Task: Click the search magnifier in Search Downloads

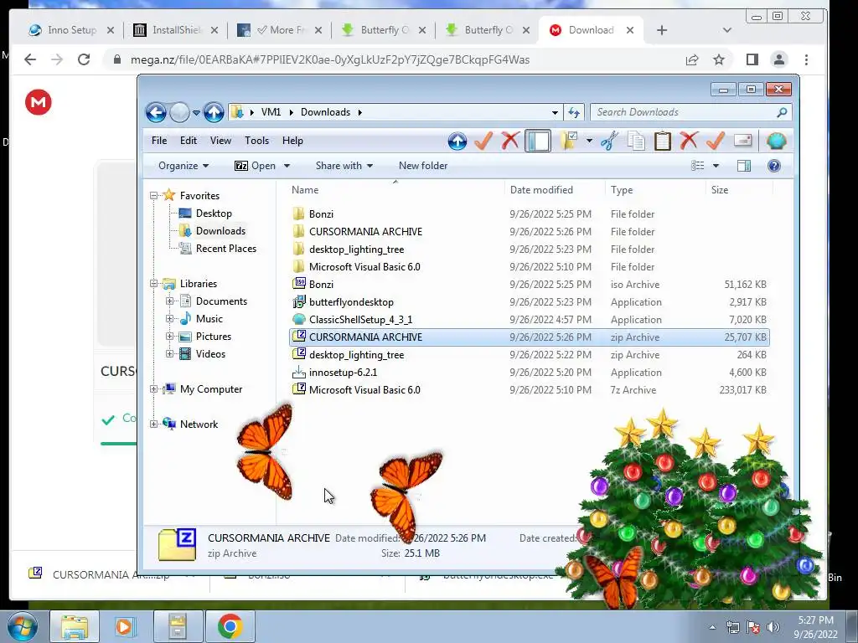Action: point(782,112)
